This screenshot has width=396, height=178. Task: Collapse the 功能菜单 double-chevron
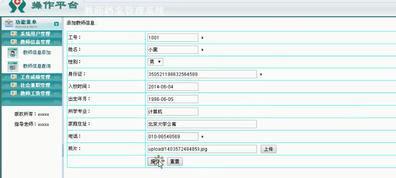56,24
